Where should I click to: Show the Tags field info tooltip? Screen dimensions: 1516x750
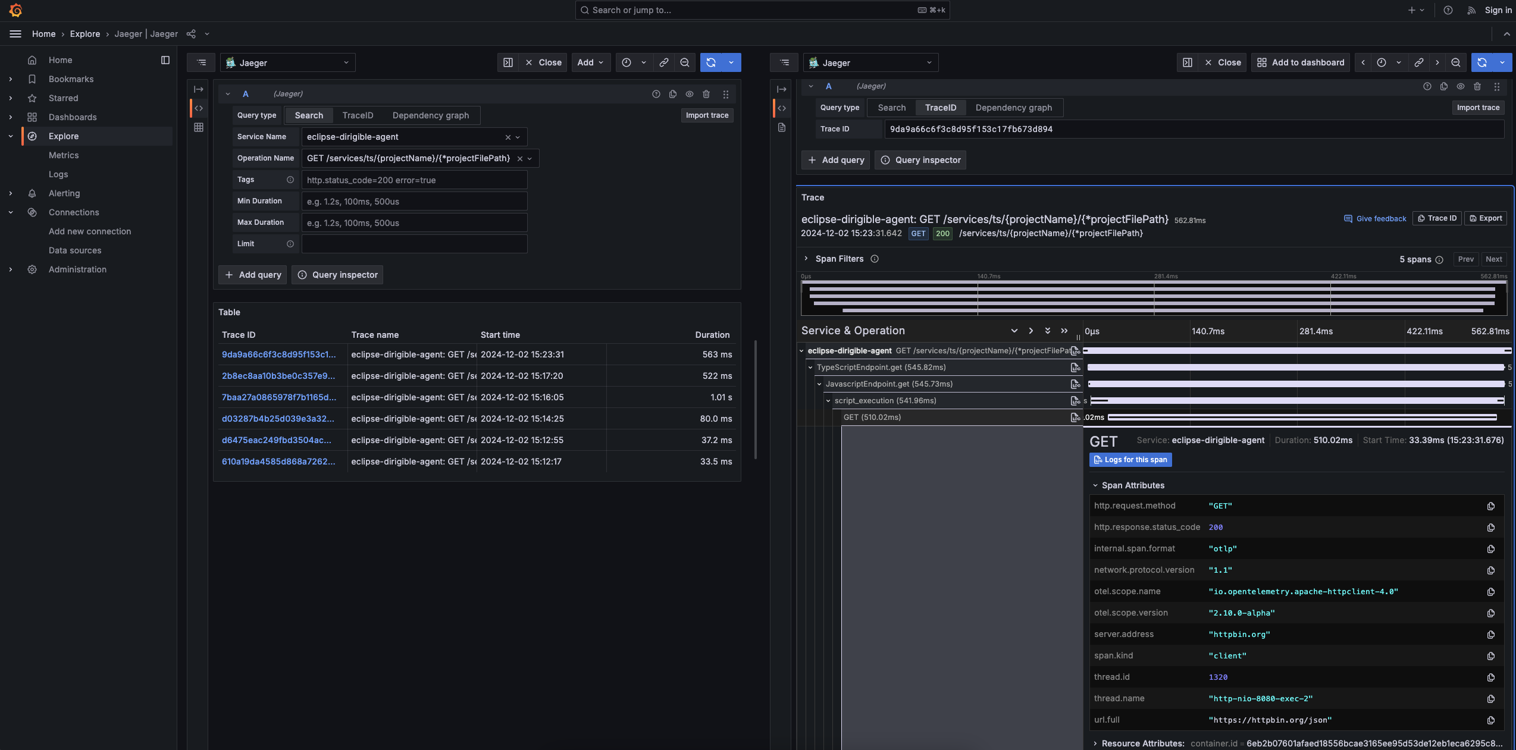click(x=290, y=180)
